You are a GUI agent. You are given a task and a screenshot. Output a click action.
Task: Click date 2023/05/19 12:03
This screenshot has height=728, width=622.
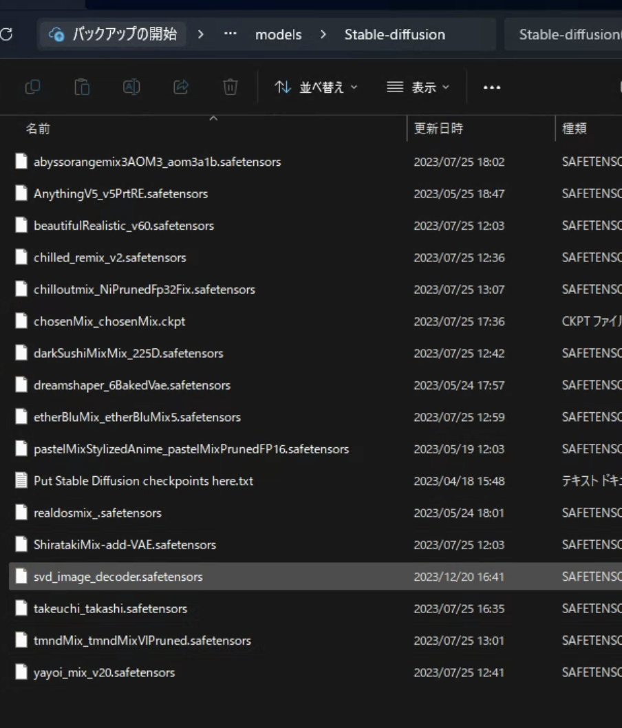459,449
